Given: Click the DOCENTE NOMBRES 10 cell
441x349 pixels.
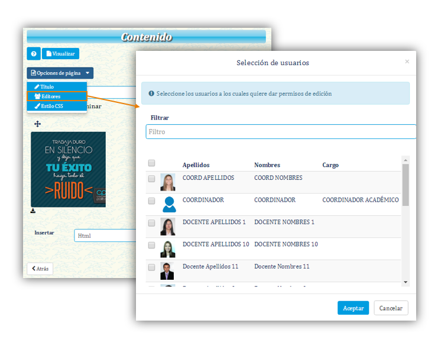Looking at the screenshot, I should 286,244.
